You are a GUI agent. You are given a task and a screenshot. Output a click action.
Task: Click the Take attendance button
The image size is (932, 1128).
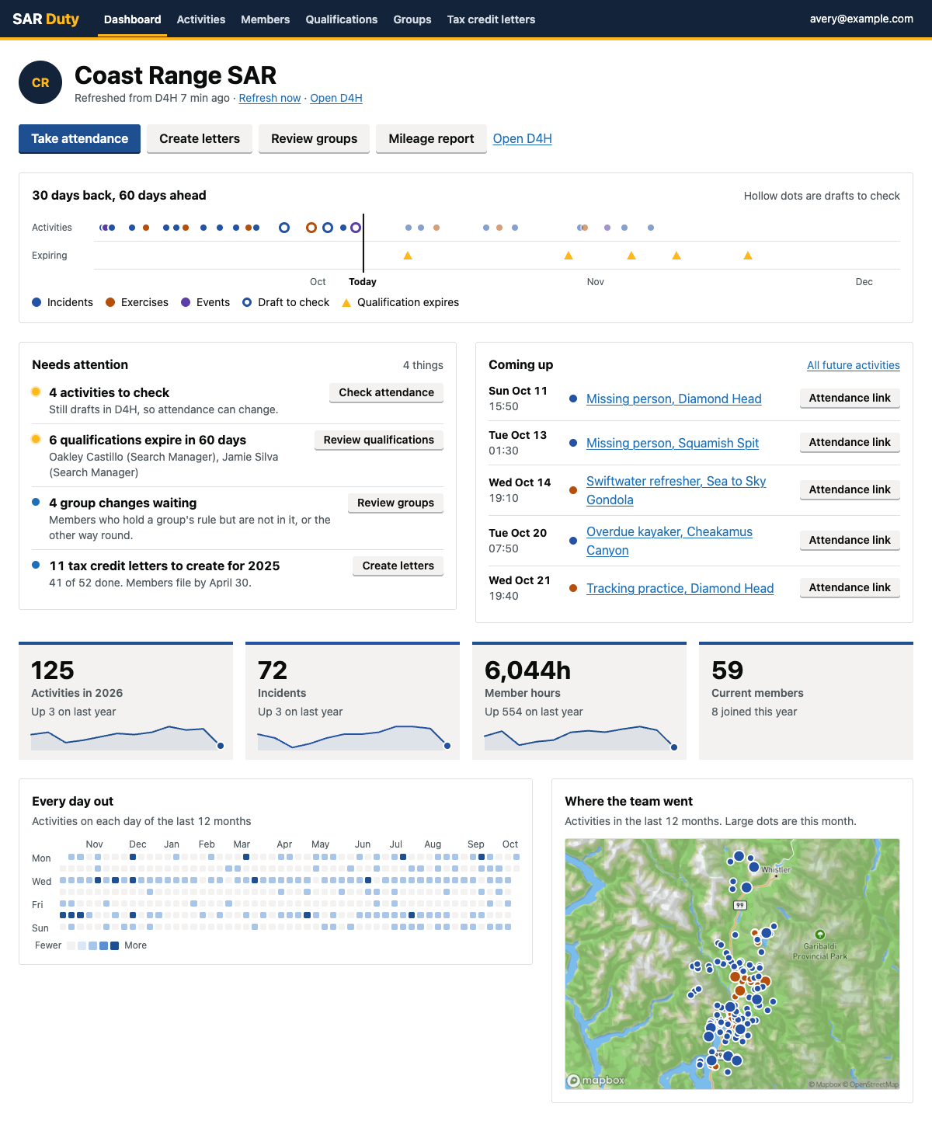click(x=79, y=138)
